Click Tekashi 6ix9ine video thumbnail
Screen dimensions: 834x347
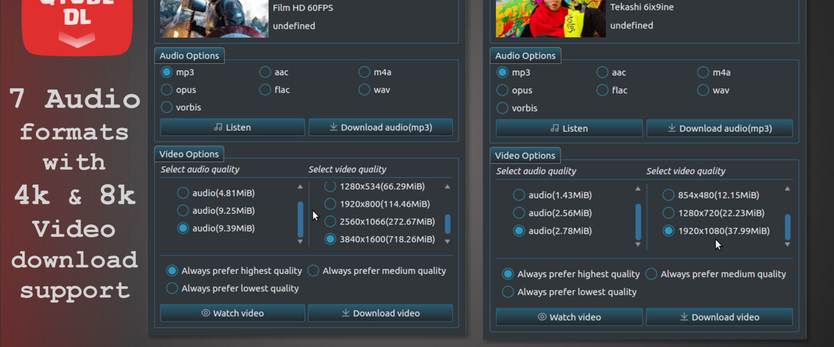551,19
